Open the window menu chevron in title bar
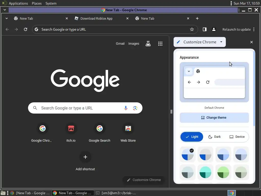The height and width of the screenshot is (196, 261). tap(5, 10)
